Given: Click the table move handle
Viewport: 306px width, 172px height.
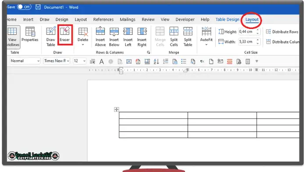Looking at the screenshot, I should [116, 110].
